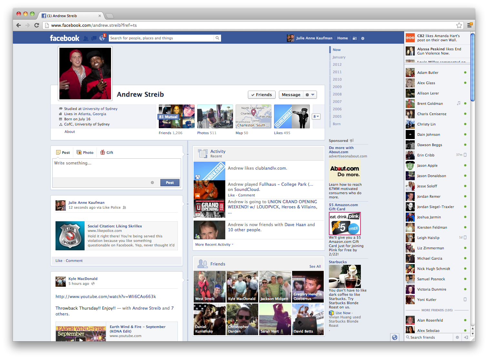Click the blue Post button
Screen dimensions: 488x359
pyautogui.click(x=170, y=183)
